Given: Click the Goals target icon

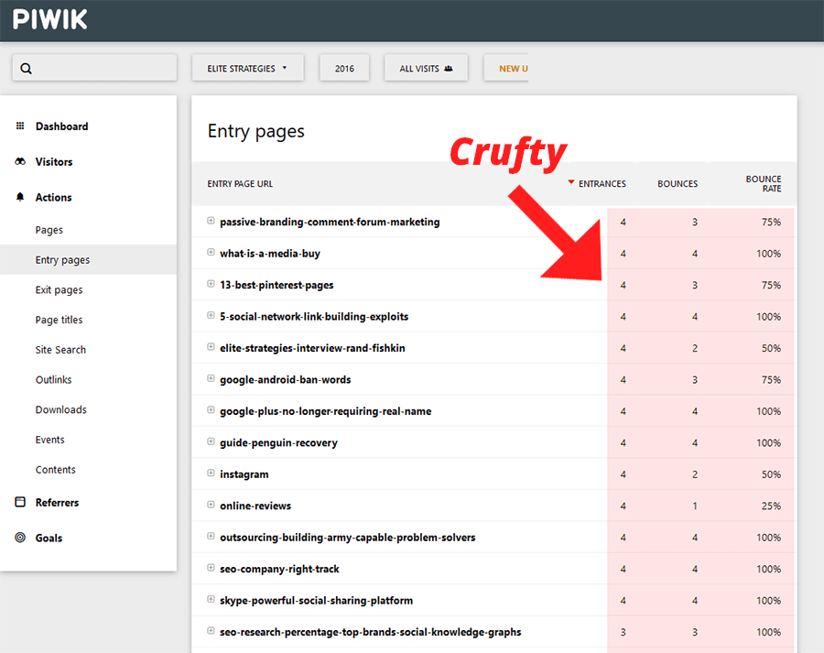Looking at the screenshot, I should (20, 538).
